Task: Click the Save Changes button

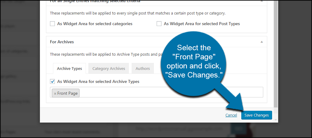Action: point(257,115)
